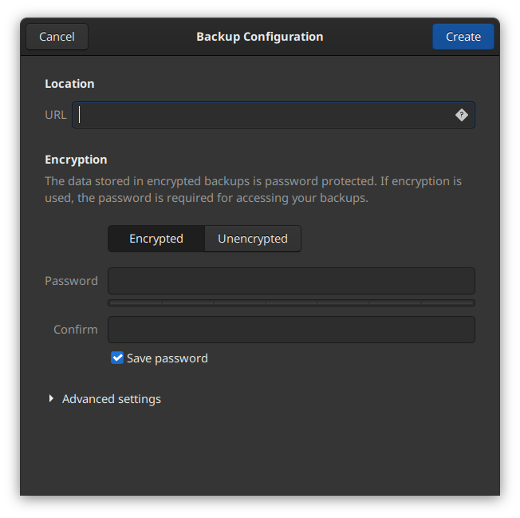This screenshot has width=520, height=518.
Task: Click the Confirm label text
Action: (76, 330)
